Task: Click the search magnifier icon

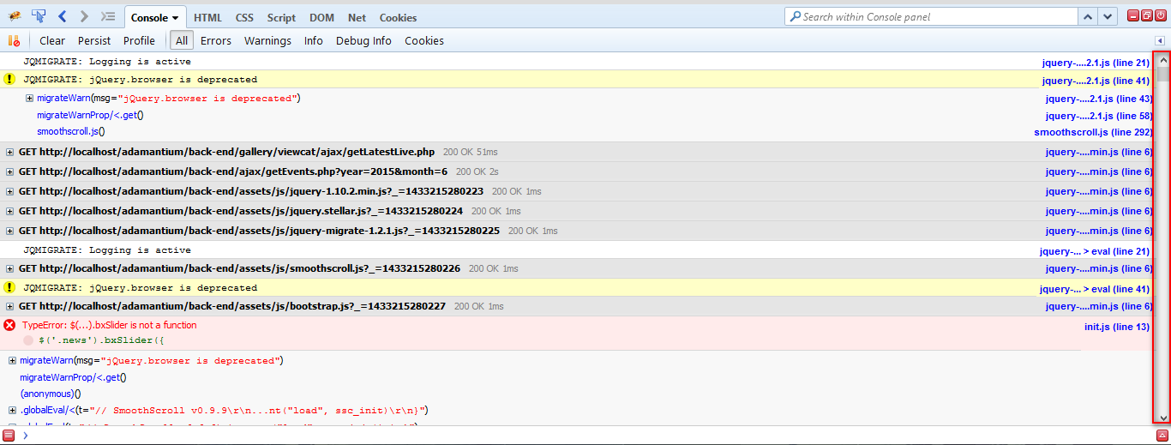Action: pos(795,16)
